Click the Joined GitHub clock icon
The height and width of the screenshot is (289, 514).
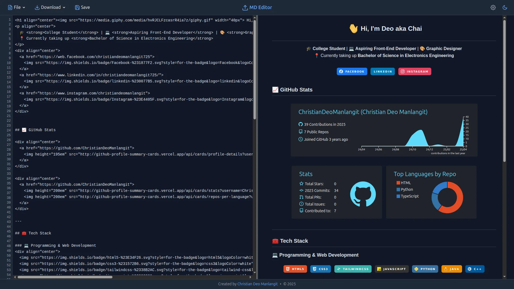click(x=301, y=139)
